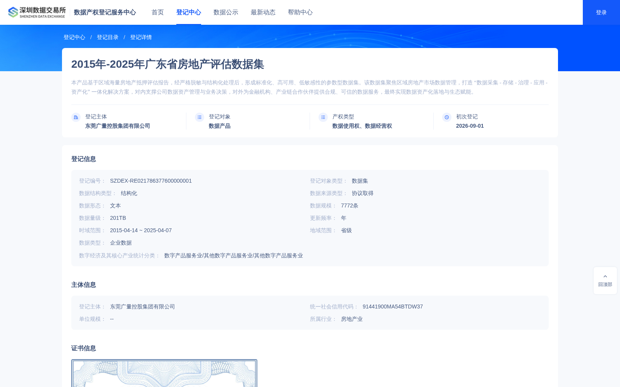The image size is (620, 387).
Task: Click the 登记详情 breadcrumb item
Action: (x=141, y=37)
